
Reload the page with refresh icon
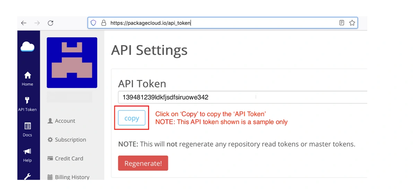(x=51, y=23)
